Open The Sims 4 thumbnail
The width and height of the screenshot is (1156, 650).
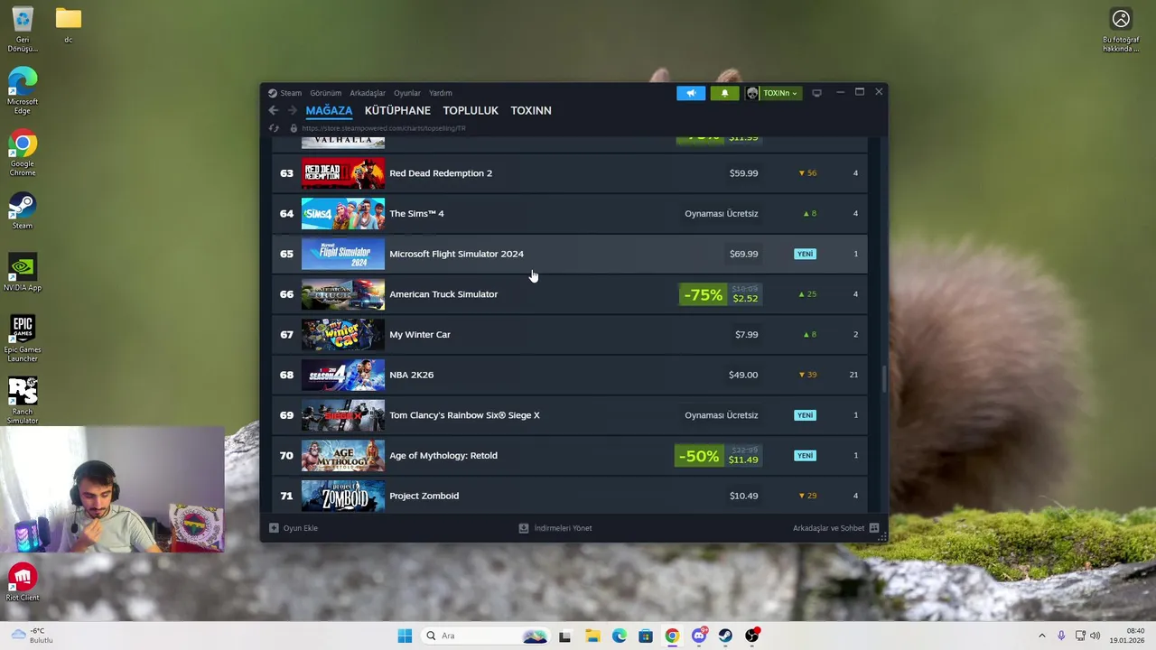coord(343,214)
